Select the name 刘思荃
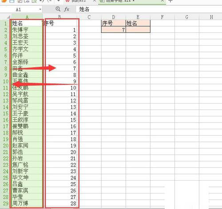Screen dimensions: 222x209 click(x=20, y=36)
